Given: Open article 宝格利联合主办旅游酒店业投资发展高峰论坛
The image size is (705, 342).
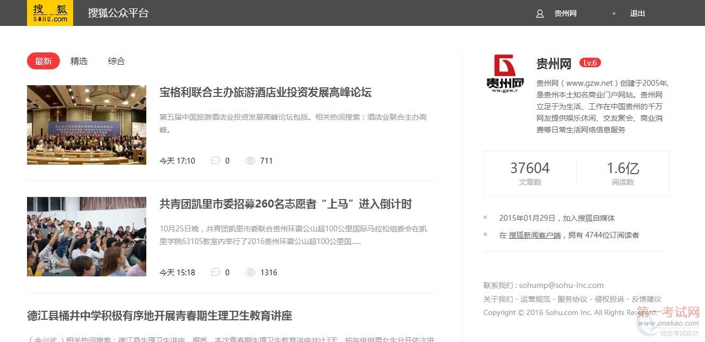Looking at the screenshot, I should [266, 92].
